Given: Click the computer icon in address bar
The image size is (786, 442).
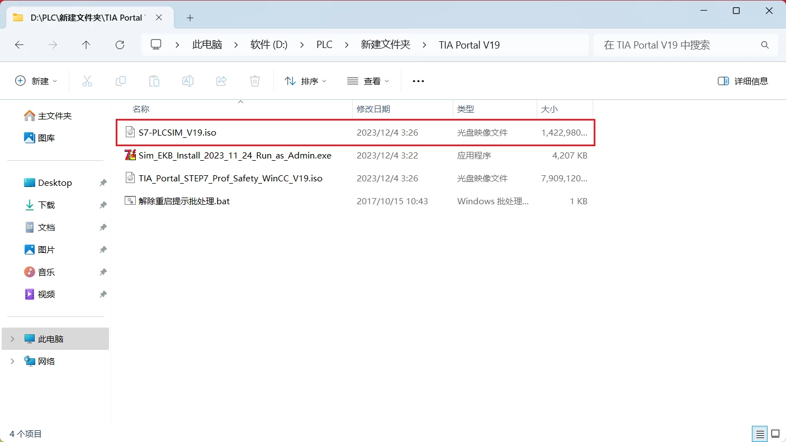Looking at the screenshot, I should (156, 45).
